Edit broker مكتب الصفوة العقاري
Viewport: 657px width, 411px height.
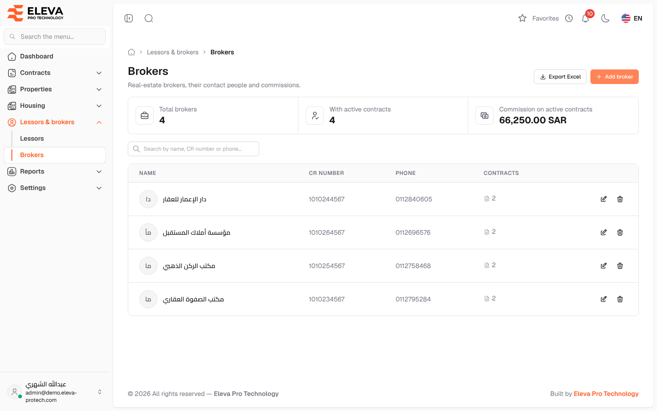click(x=604, y=299)
